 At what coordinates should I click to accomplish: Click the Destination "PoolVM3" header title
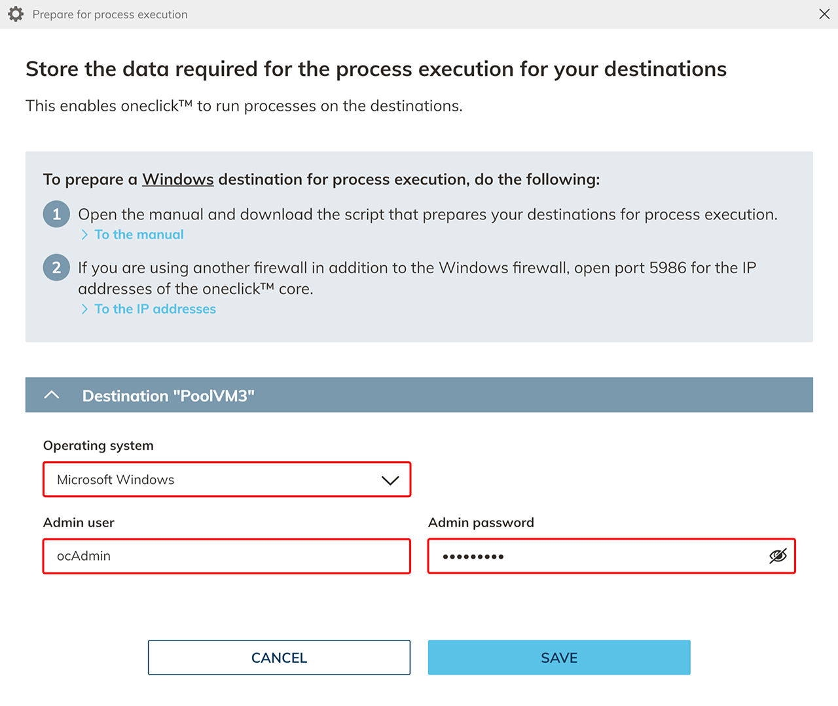(168, 396)
